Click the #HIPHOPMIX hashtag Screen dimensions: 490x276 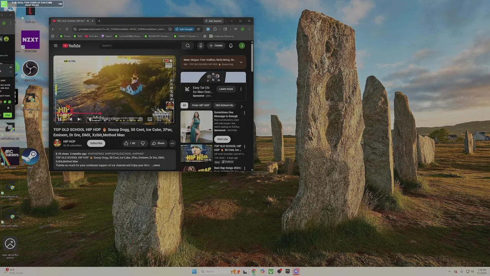[x=96, y=154]
